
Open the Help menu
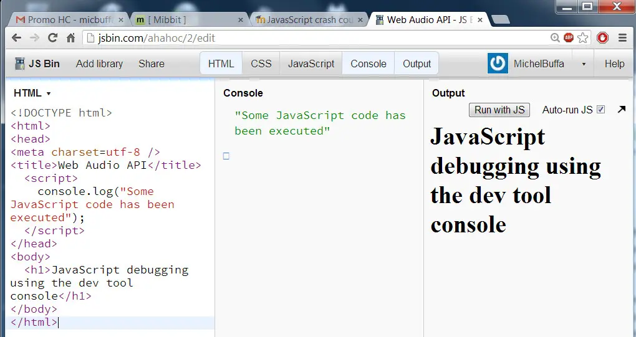click(x=615, y=64)
